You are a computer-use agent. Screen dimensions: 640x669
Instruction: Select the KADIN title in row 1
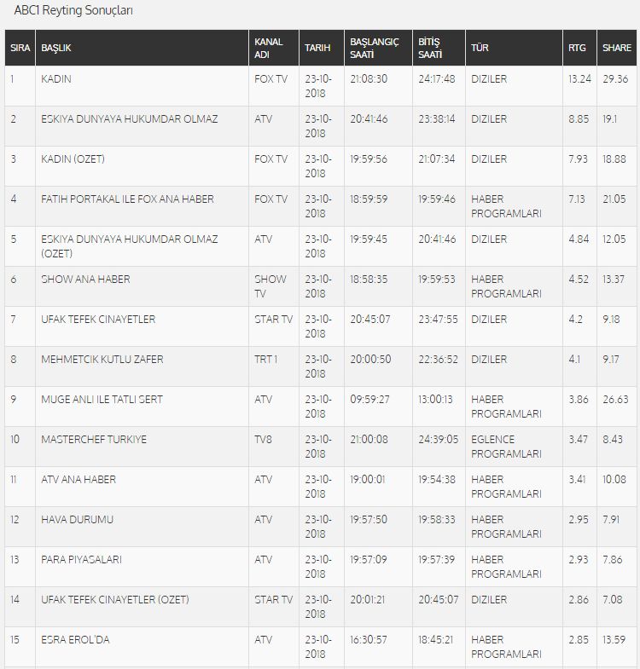56,79
